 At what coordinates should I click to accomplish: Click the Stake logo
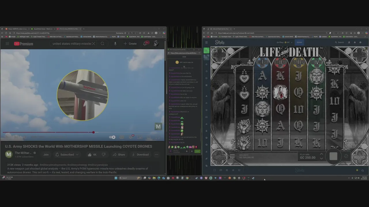pyautogui.click(x=220, y=42)
